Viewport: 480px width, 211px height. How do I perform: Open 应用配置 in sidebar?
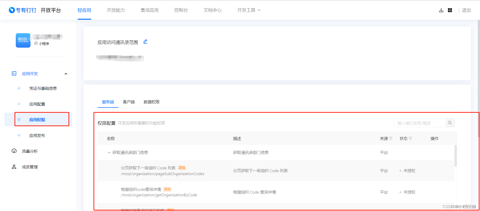point(37,104)
